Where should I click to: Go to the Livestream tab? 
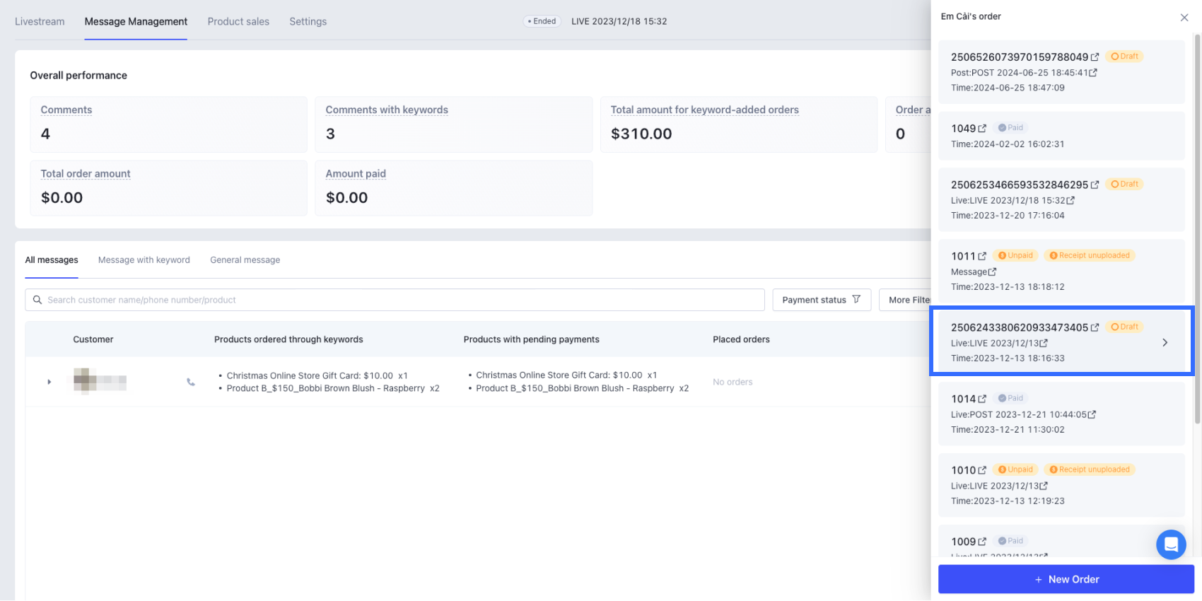[x=40, y=22]
